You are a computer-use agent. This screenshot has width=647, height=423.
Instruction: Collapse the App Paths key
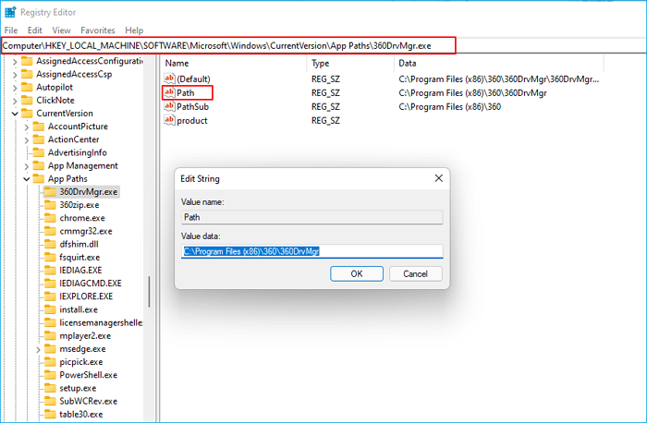[x=27, y=179]
